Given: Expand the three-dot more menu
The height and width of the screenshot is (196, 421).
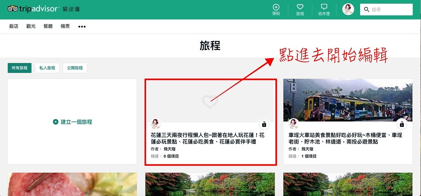Looking at the screenshot, I should coord(82,27).
